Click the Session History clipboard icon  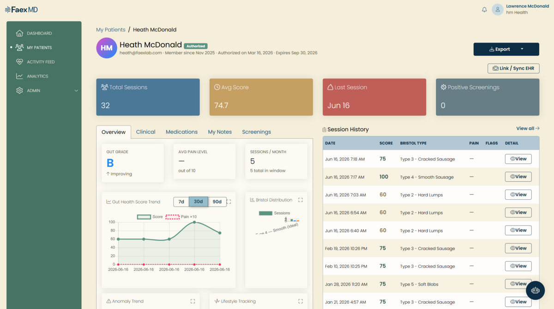[x=325, y=130]
